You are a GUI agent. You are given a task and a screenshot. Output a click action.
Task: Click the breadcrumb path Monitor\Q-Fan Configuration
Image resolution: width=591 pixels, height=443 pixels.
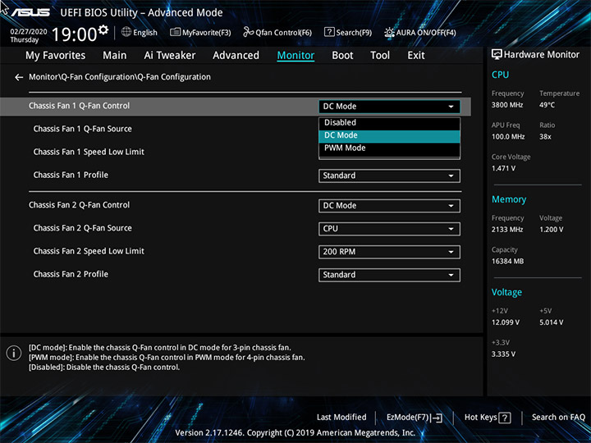(120, 77)
